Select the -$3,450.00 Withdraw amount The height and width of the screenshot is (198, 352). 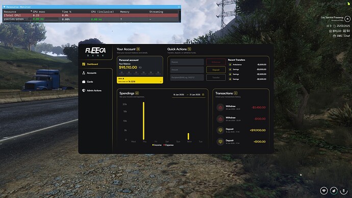pyautogui.click(x=259, y=108)
